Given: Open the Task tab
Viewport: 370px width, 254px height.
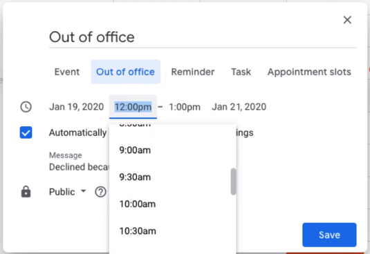Looking at the screenshot, I should 241,72.
